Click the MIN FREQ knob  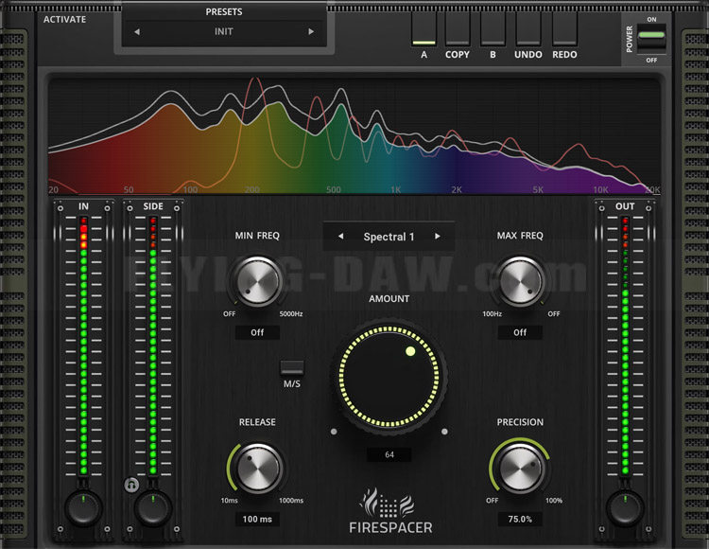click(258, 281)
